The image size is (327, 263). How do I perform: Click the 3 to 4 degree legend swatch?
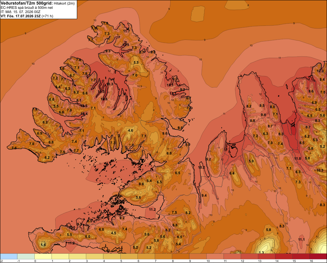pyautogui.click(x=95, y=256)
